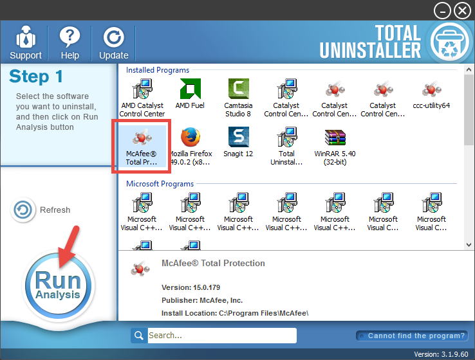Click the program list scrollbar thumb
The image size is (475, 360).
[x=469, y=110]
